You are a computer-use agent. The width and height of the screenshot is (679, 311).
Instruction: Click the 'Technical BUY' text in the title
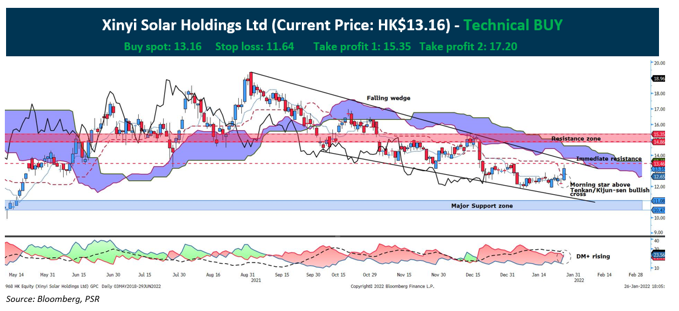pyautogui.click(x=513, y=25)
